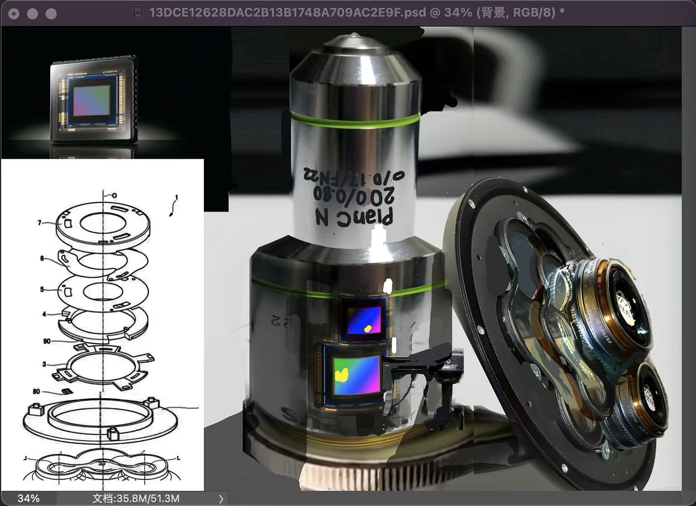This screenshot has width=696, height=506.
Task: Click the document title 13DCE12628DAC2B13B1748A709AC2E9F.psd
Action: (288, 12)
